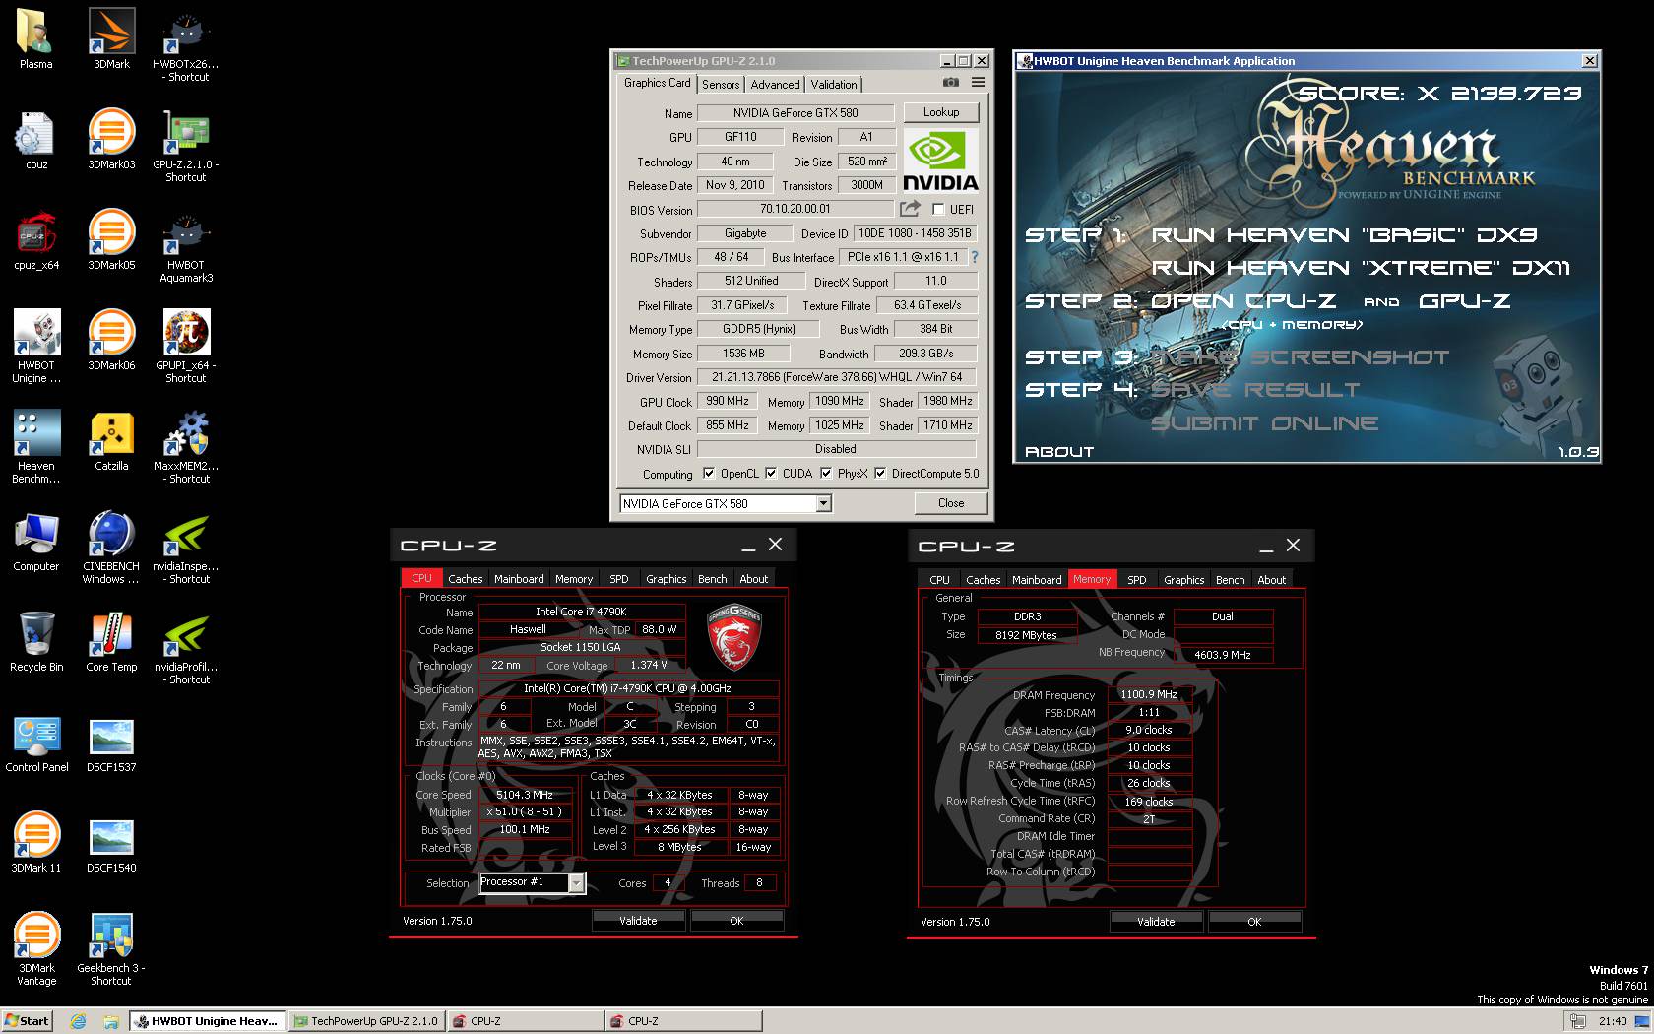
Task: Open HWBOTx265 shortcut on the desktop
Action: coord(186,46)
